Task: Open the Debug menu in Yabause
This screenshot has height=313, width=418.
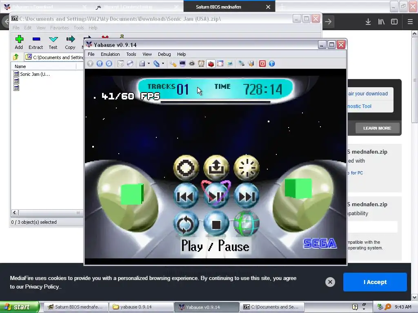Action: (164, 54)
